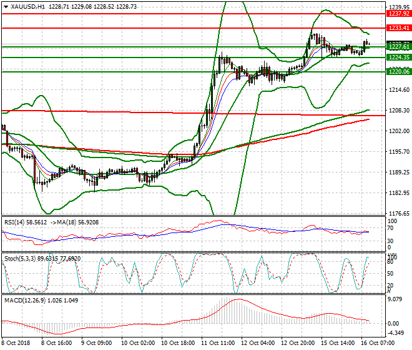Click the 9.079 MACD scale value
412x350 pixels.
pos(395,299)
